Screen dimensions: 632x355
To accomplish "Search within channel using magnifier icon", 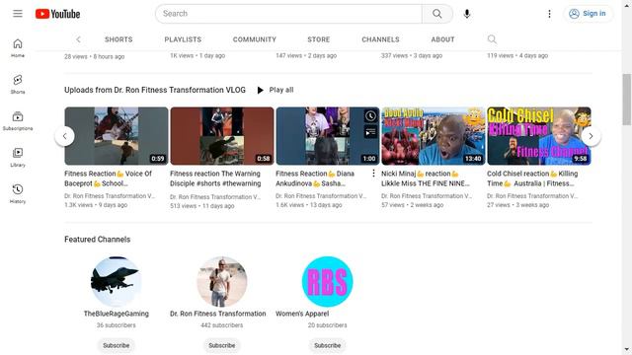I will click(492, 39).
